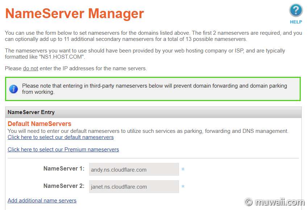Viewport: 308px width, 210px height.
Task: Click the "NameServer 2:" field label
Action: (64, 186)
